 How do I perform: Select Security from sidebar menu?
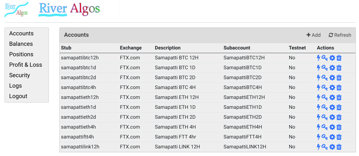pos(20,75)
